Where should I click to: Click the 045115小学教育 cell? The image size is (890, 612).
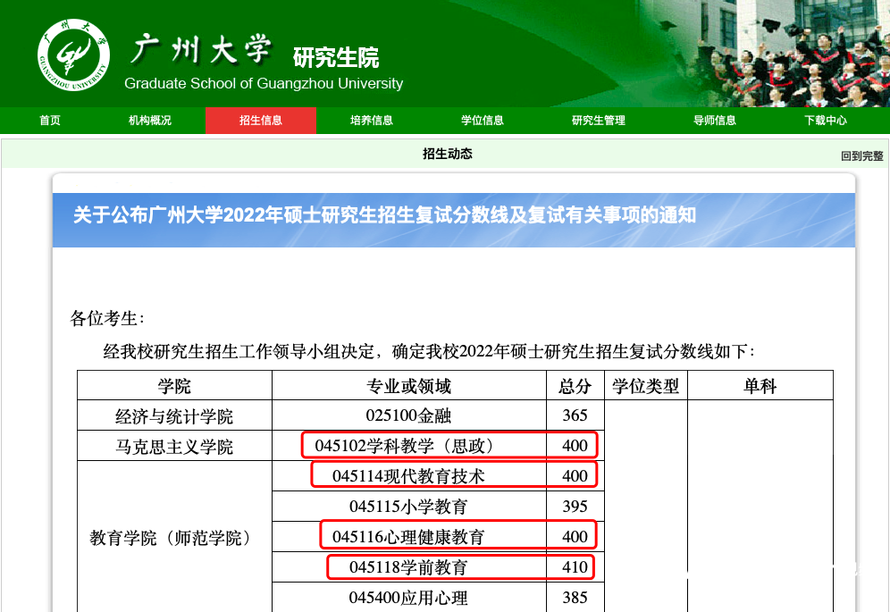coord(408,506)
